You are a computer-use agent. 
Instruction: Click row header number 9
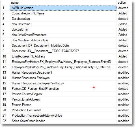click(5, 51)
